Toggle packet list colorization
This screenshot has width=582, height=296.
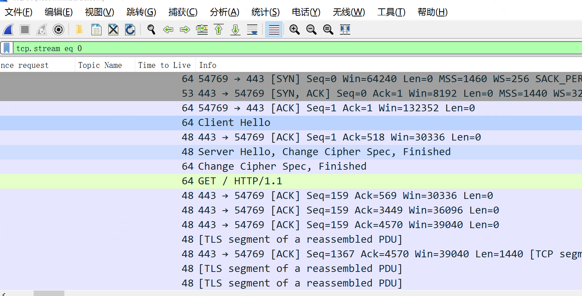click(x=274, y=30)
